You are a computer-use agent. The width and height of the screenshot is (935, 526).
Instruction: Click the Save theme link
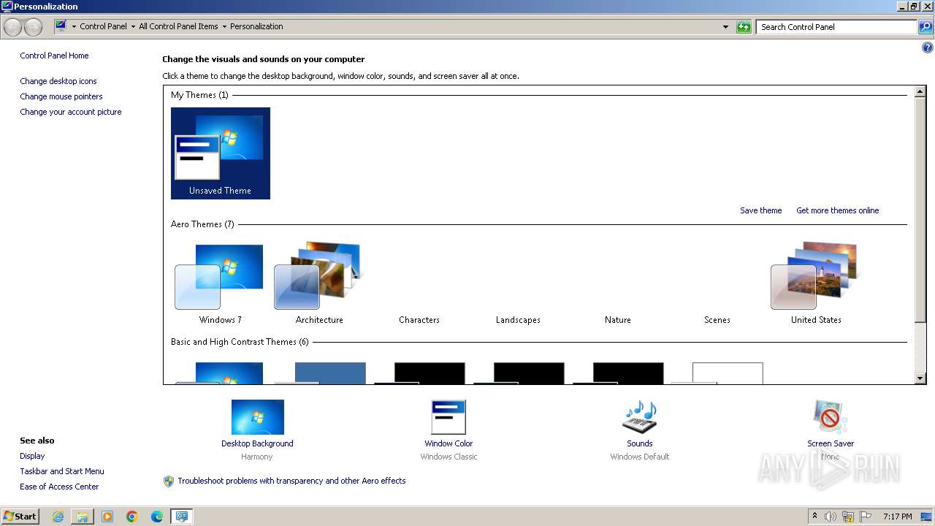(x=760, y=210)
